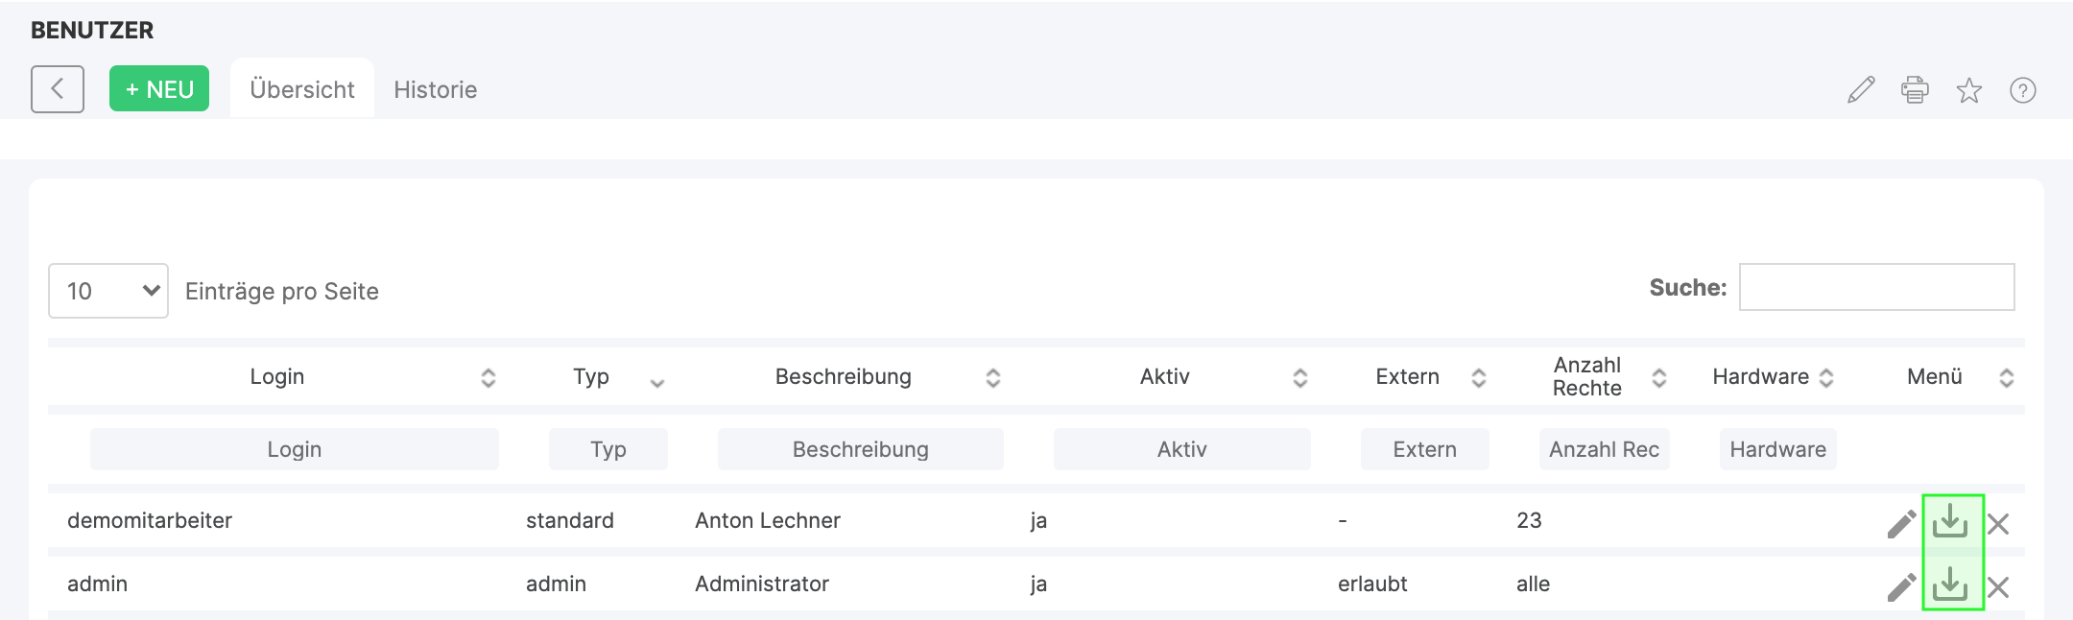Delete the demomitarbeiter user with X icon
The image size is (2073, 620).
pos(1998,524)
